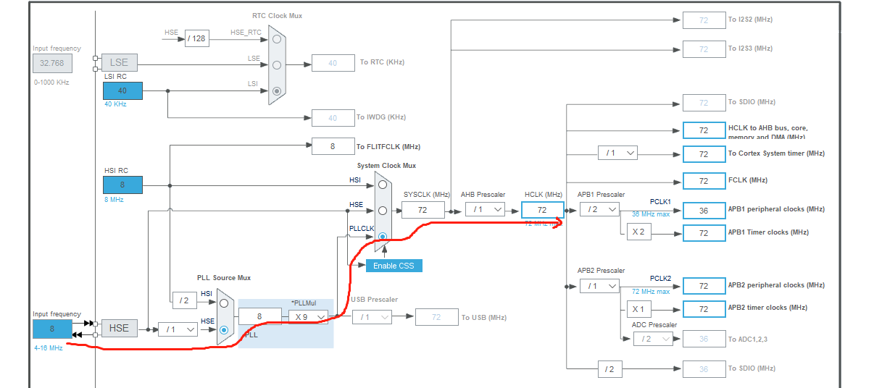Click the APB2 timer clocks value box

pyautogui.click(x=704, y=309)
